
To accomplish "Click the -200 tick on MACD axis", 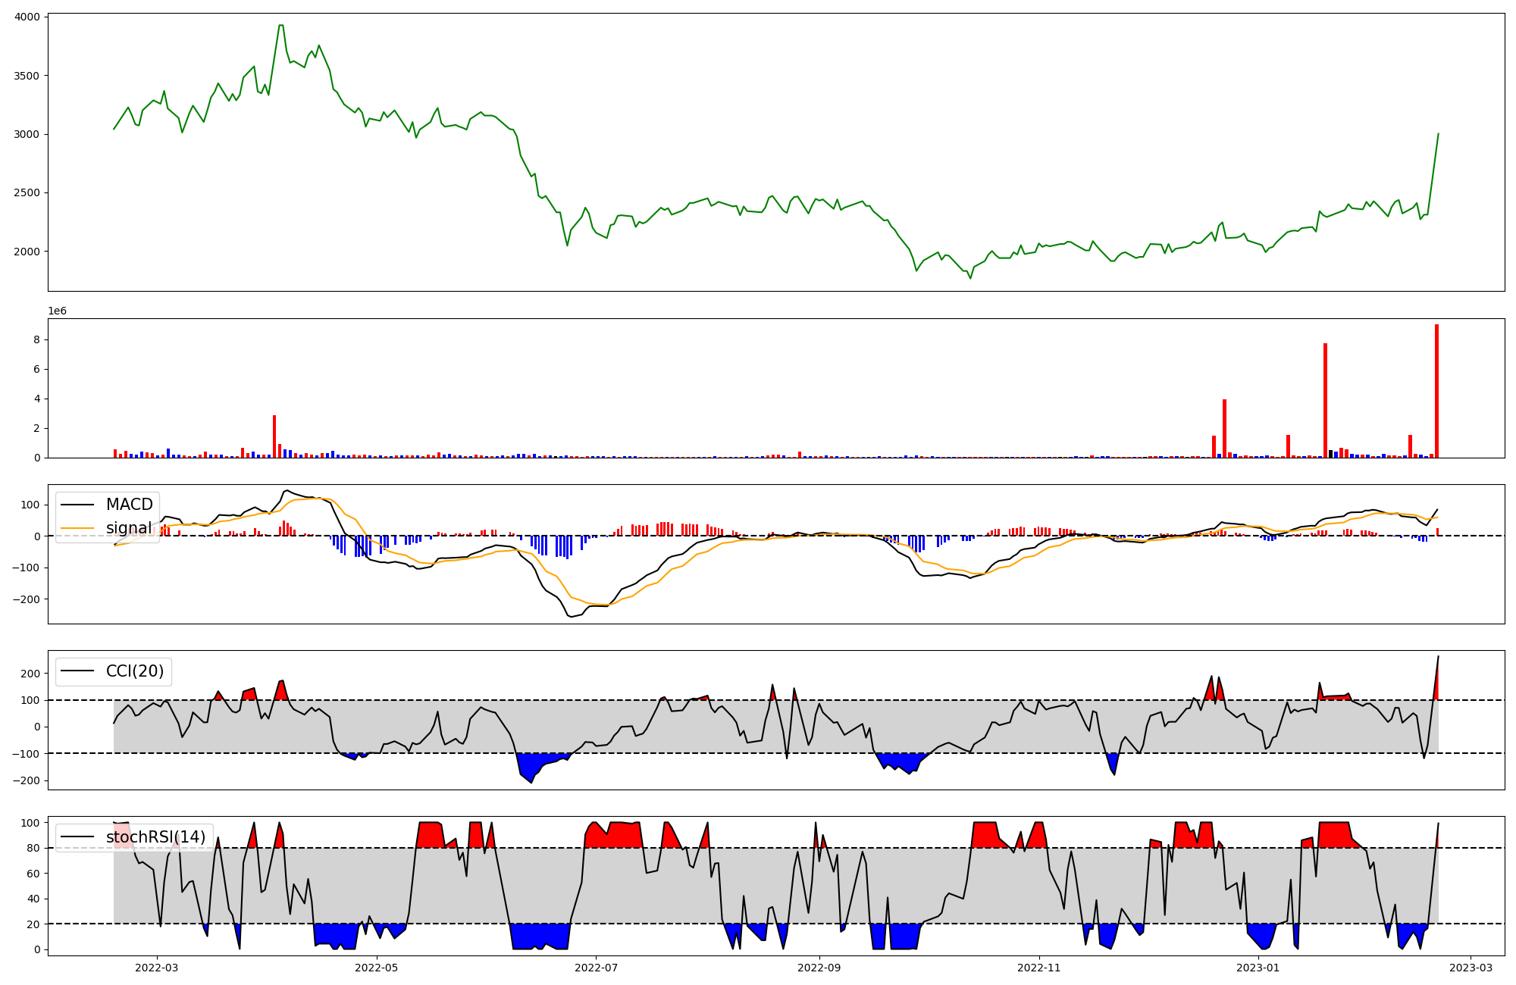I will 26,599.
